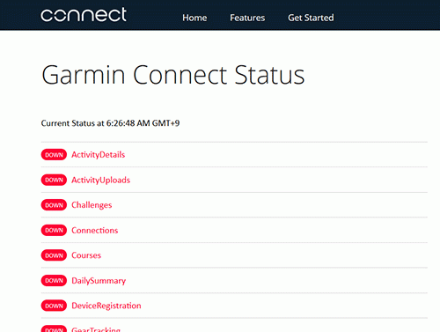Image resolution: width=440 pixels, height=332 pixels.
Task: Select the ActivityUploads service name
Action: 101,180
